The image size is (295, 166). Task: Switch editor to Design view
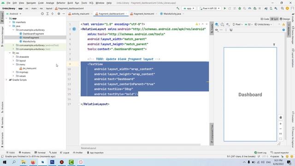coord(285,19)
